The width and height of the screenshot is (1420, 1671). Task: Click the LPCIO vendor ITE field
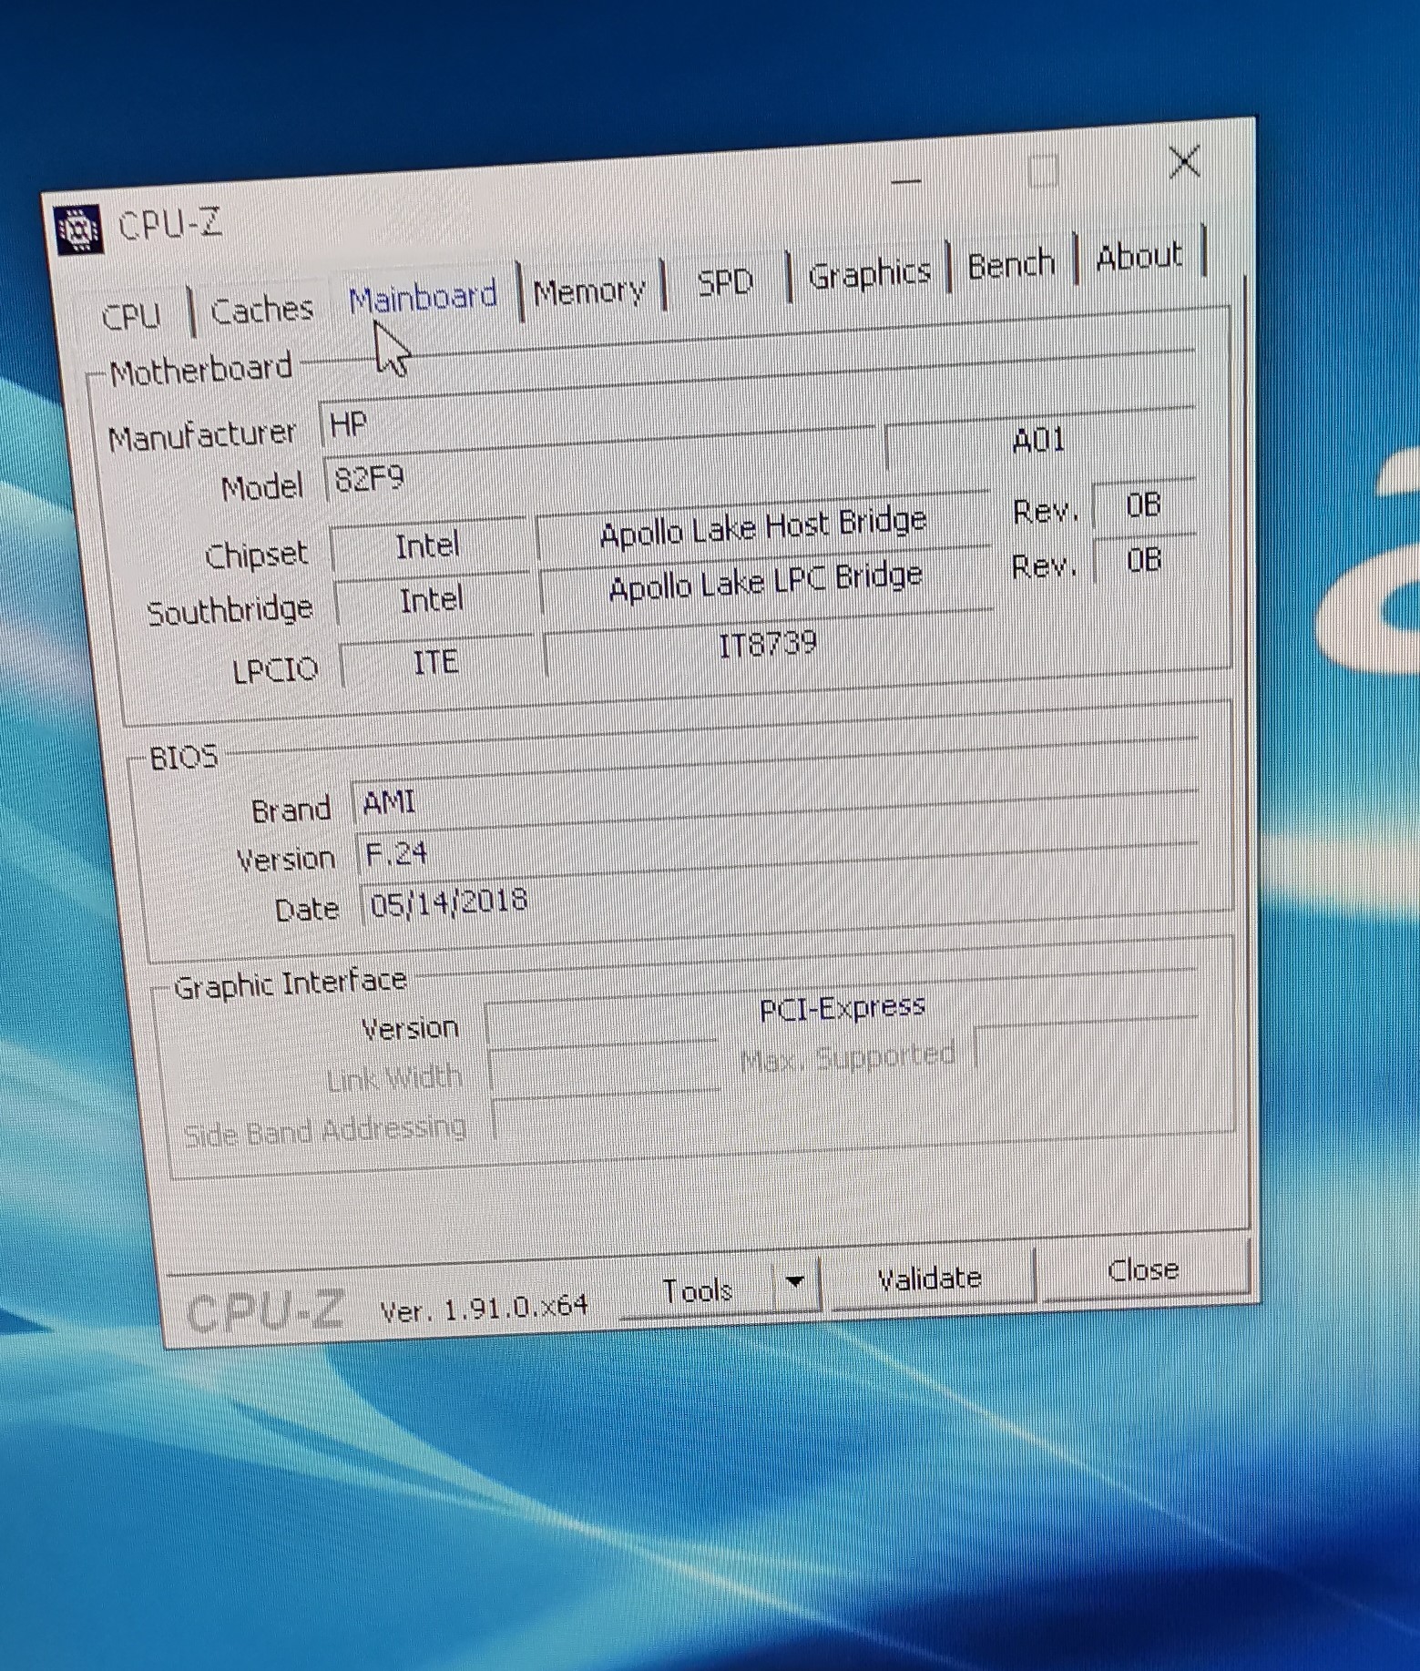coord(435,661)
